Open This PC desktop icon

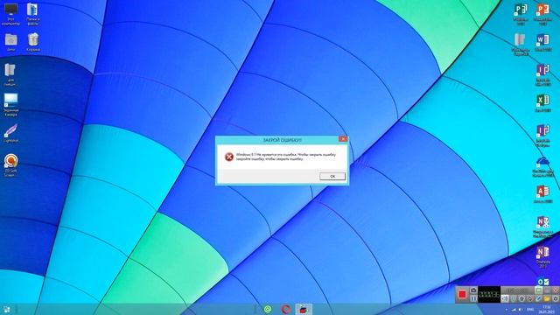pyautogui.click(x=10, y=14)
